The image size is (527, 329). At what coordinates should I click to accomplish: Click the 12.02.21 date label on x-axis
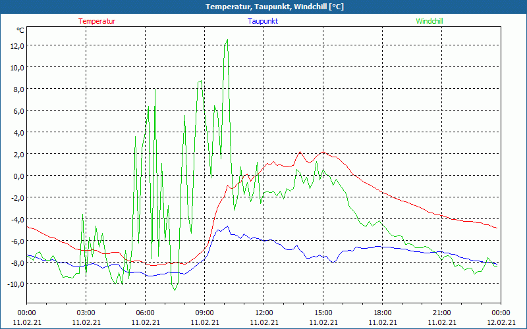coord(501,322)
